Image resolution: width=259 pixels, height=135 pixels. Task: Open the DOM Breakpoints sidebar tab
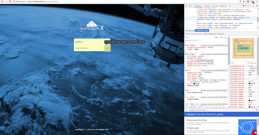point(209,34)
